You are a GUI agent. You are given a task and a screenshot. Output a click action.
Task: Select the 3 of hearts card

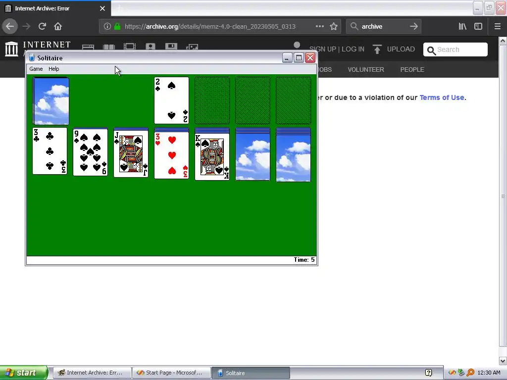171,155
